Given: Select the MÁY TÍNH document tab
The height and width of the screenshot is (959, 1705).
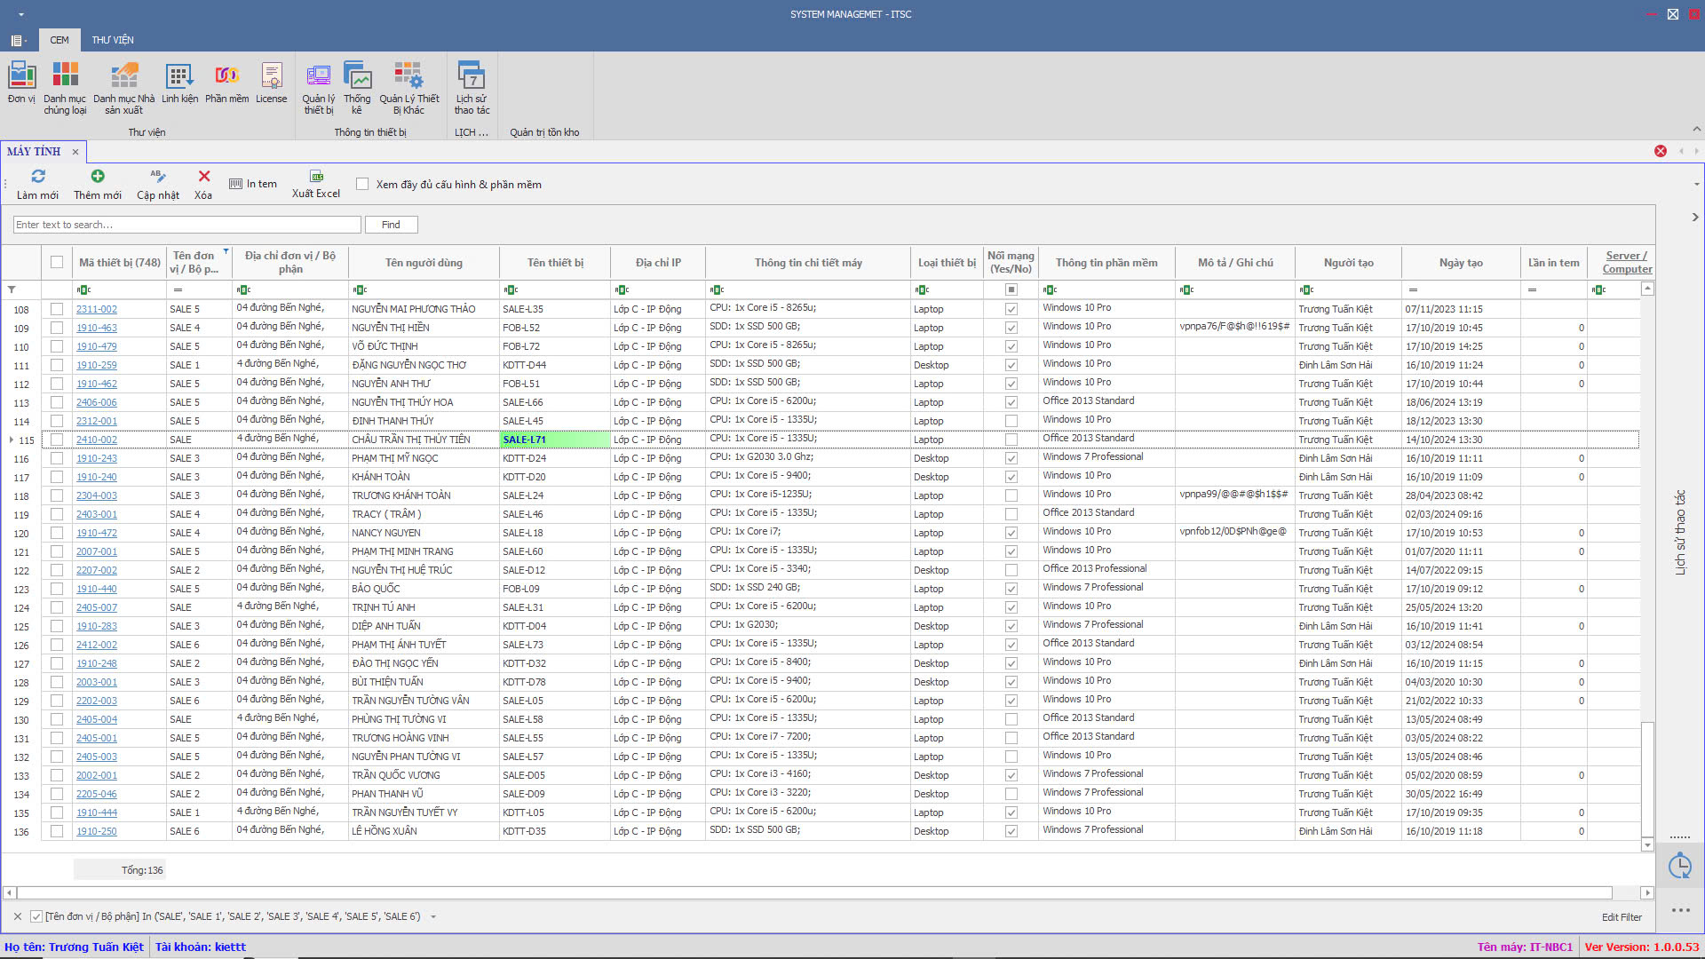Looking at the screenshot, I should pyautogui.click(x=34, y=152).
